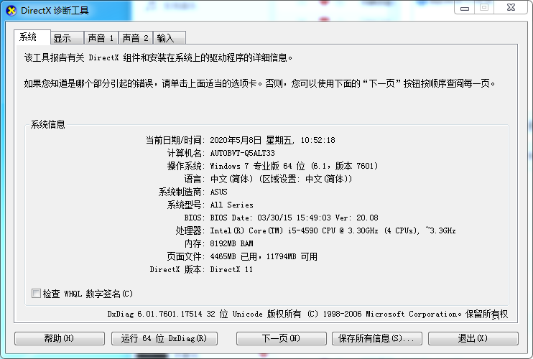Exit the tool with 退出(X)
The height and width of the screenshot is (359, 533).
tap(473, 338)
